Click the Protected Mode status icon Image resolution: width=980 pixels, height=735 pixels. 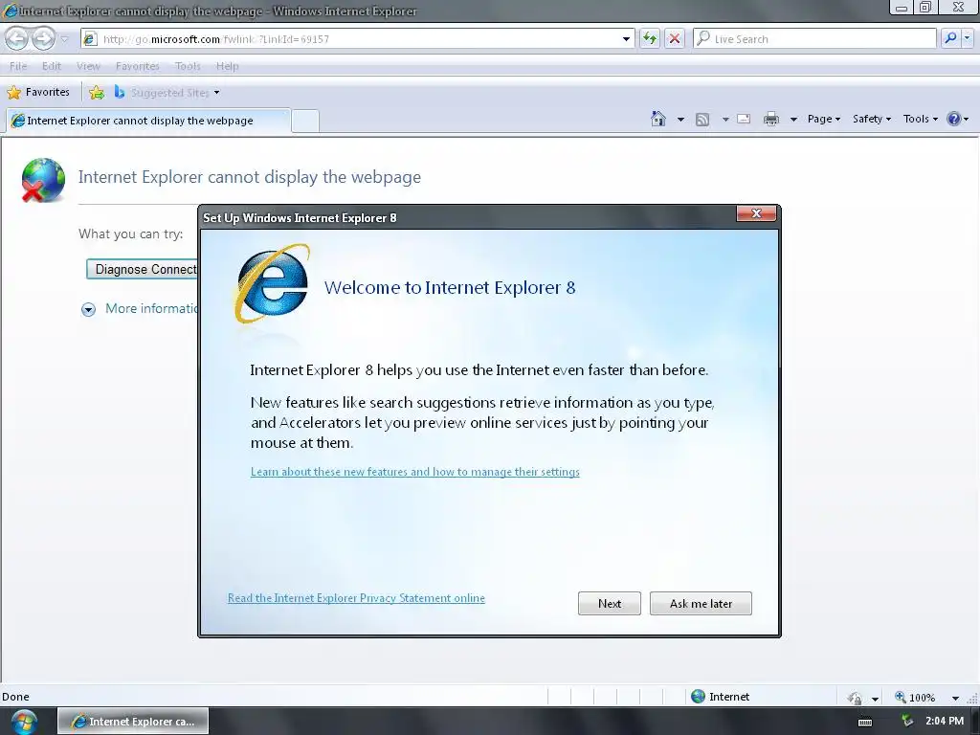point(855,698)
